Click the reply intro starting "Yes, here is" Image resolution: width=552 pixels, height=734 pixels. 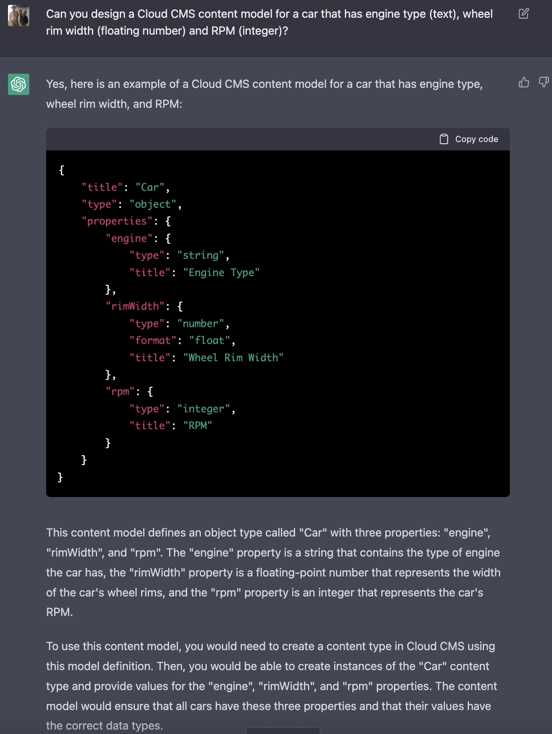click(264, 94)
